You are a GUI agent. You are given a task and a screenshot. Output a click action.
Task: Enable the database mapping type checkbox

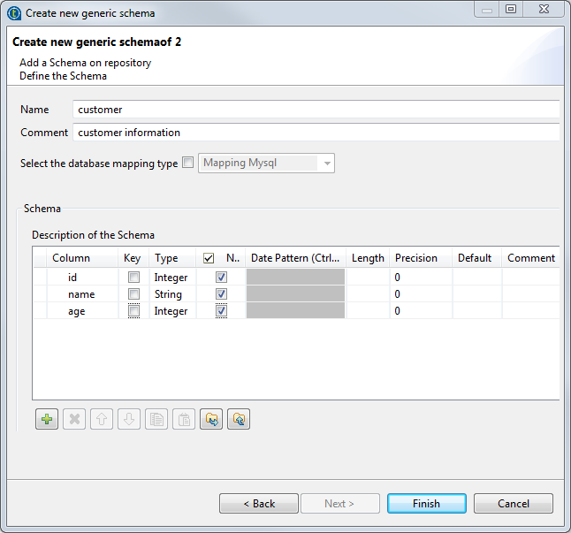(187, 164)
